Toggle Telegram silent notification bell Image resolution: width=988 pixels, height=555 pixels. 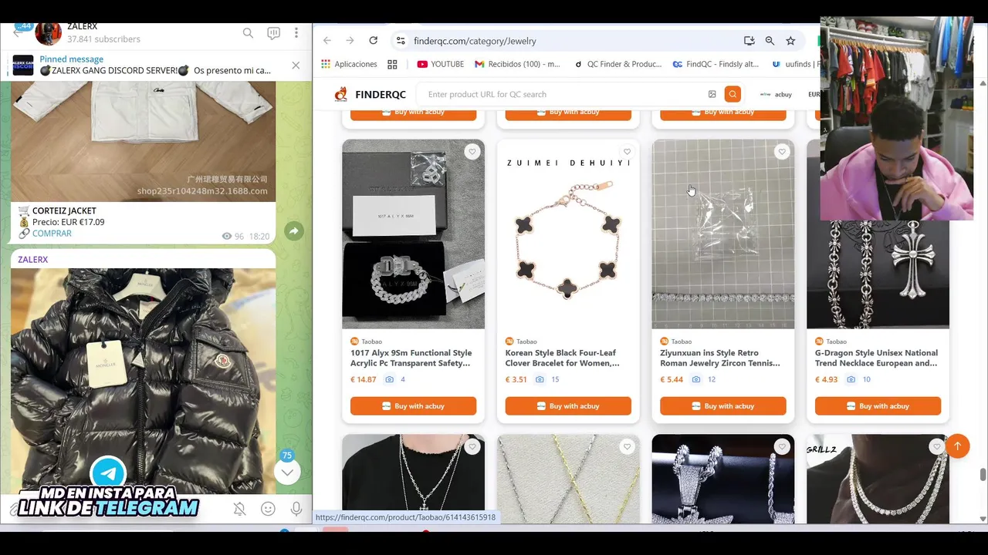click(239, 509)
